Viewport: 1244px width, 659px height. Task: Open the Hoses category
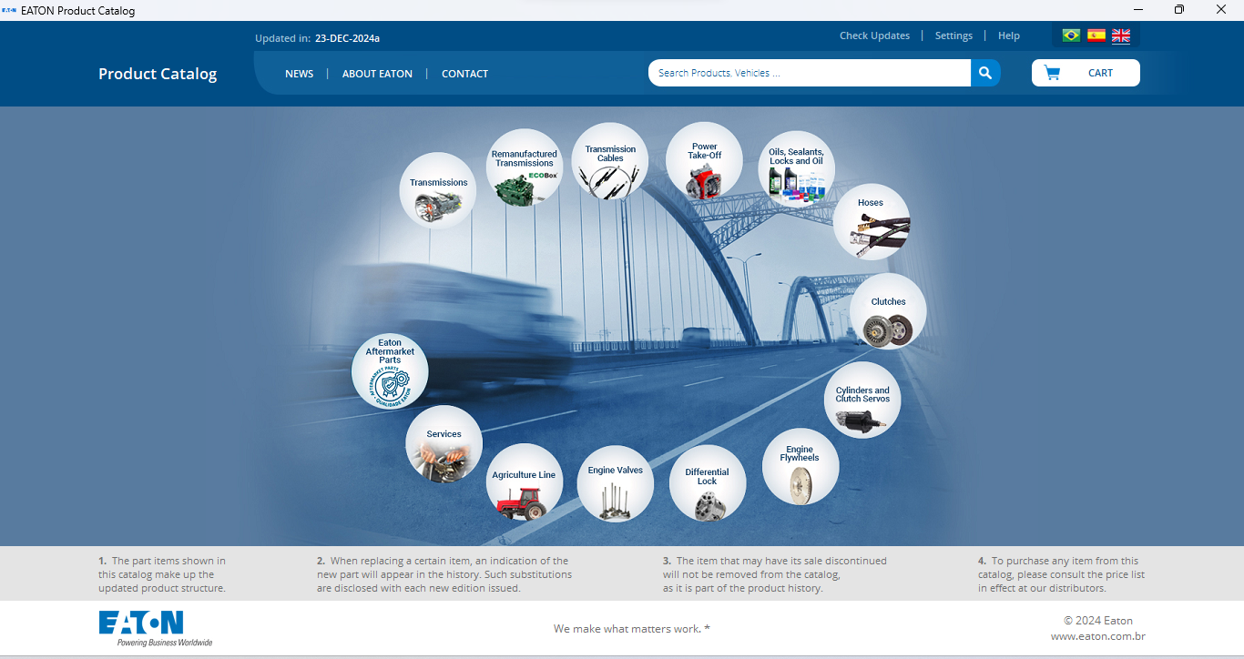point(871,222)
